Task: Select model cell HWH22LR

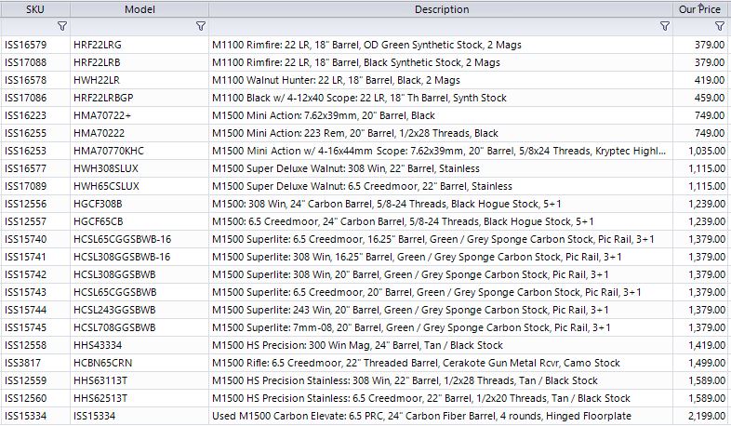Action: (x=140, y=80)
